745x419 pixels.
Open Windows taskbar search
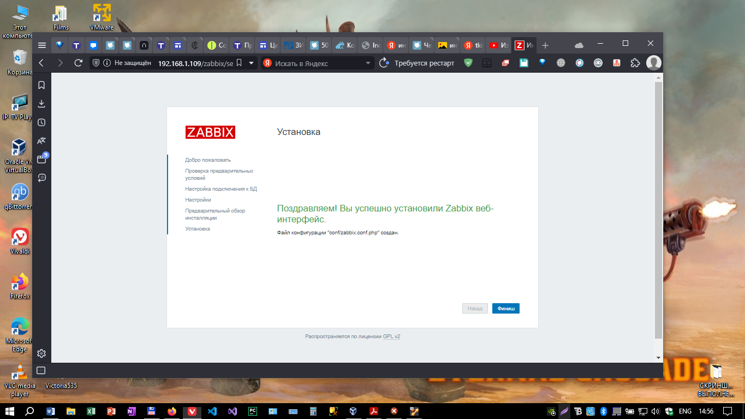click(30, 411)
